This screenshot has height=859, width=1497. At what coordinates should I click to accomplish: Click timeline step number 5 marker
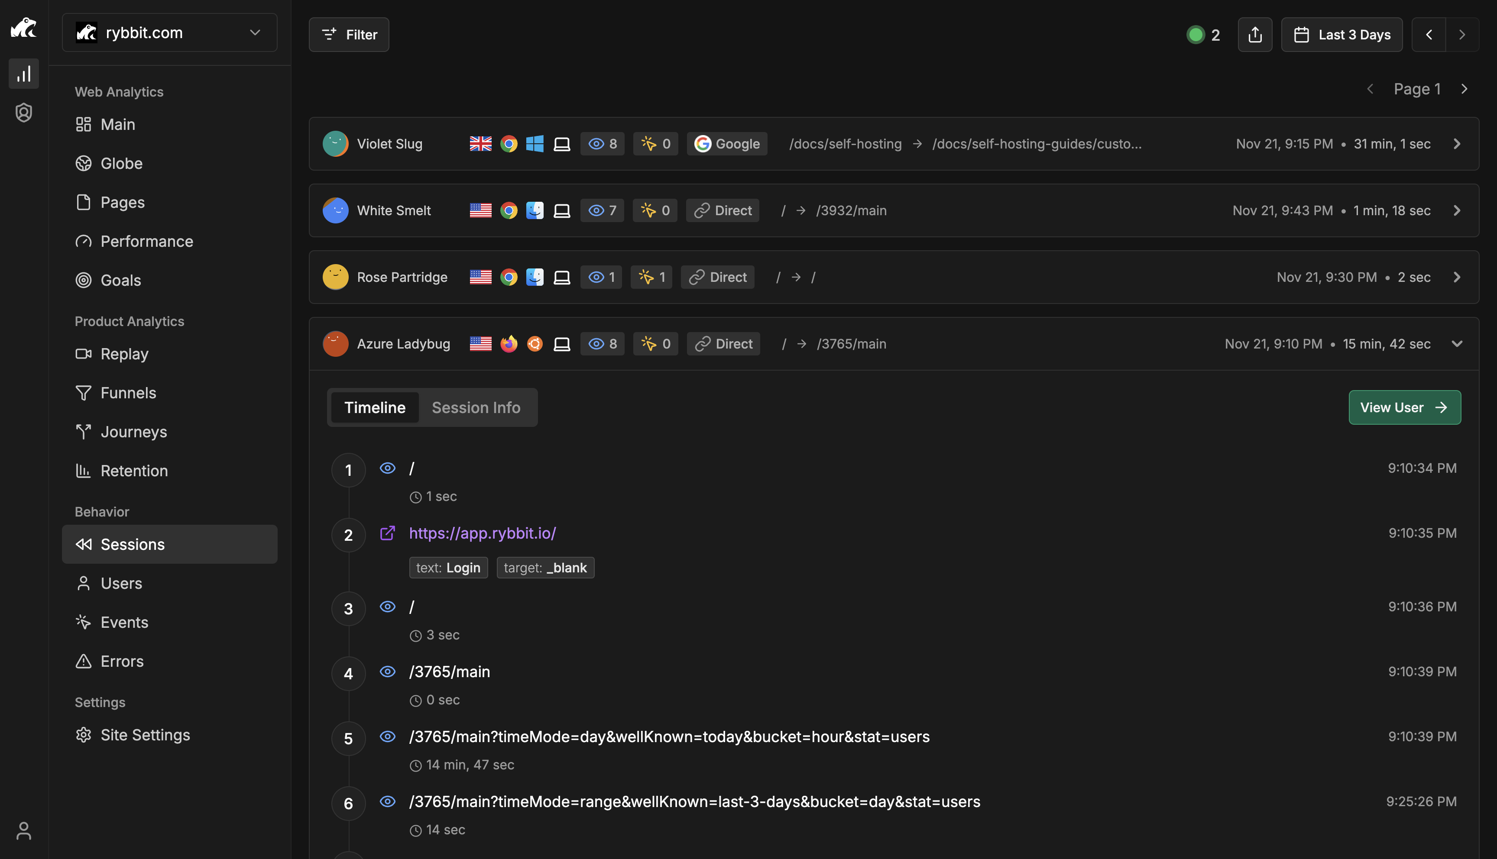348,739
